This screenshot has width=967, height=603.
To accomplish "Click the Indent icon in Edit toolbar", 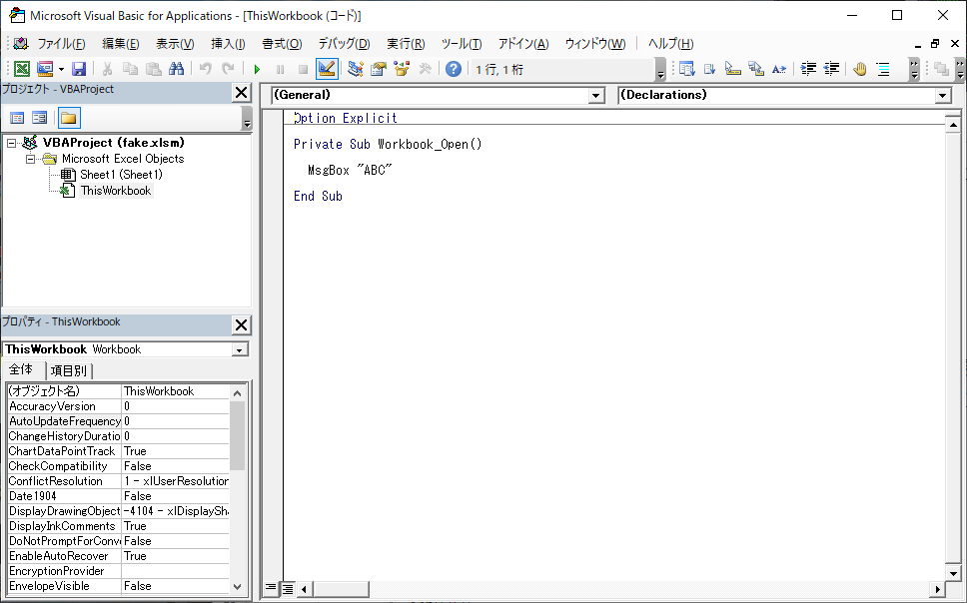I will tap(808, 69).
